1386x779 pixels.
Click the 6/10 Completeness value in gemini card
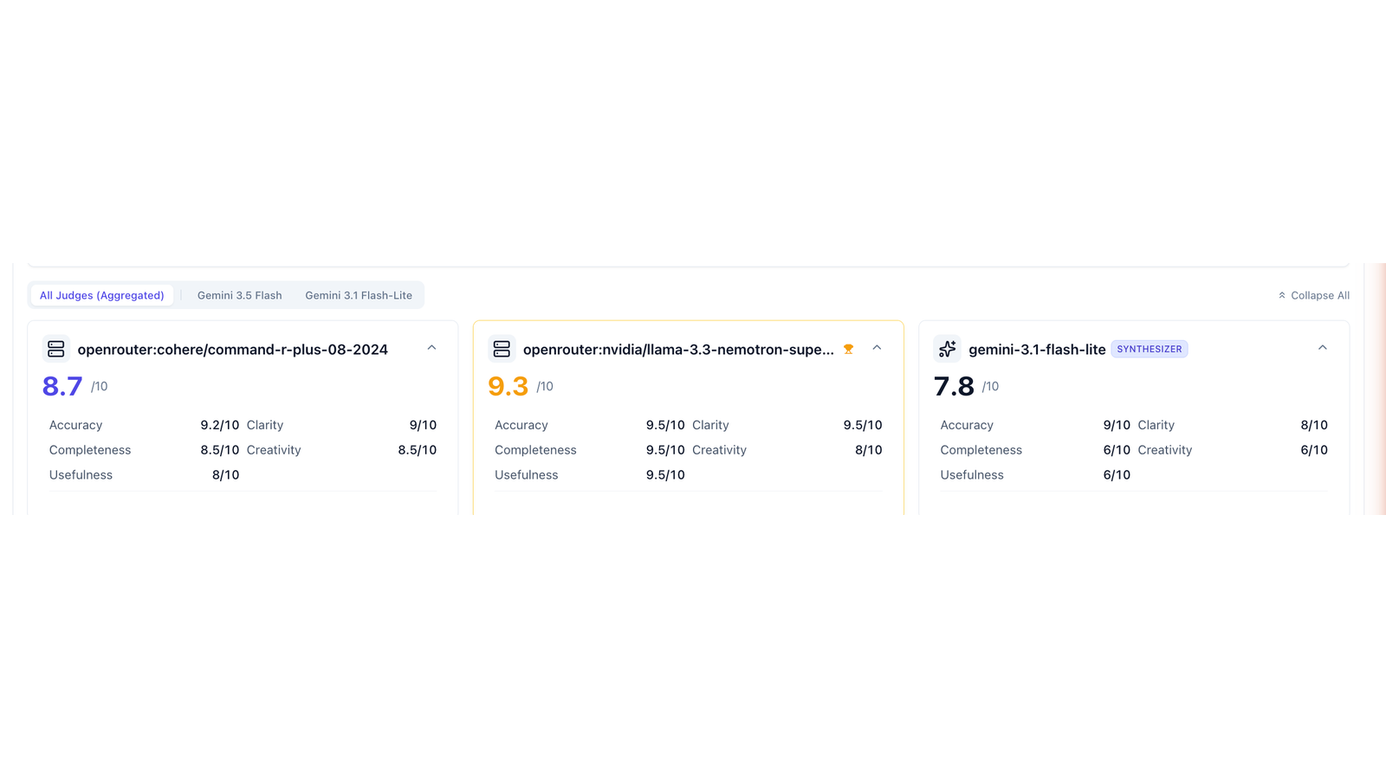[1117, 450]
